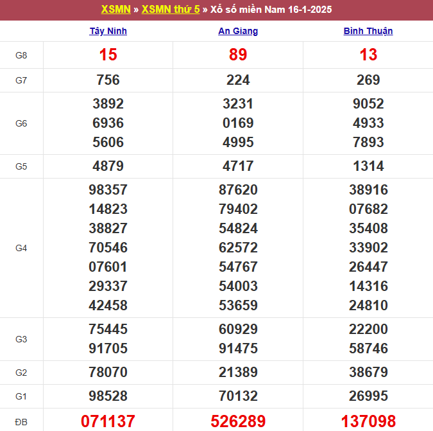Click the G4 row label

21,248
